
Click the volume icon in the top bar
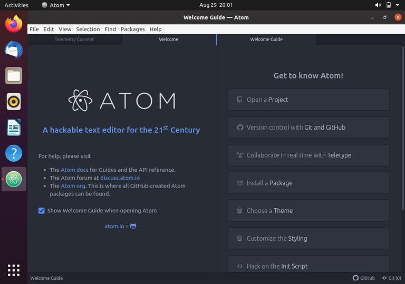point(378,5)
